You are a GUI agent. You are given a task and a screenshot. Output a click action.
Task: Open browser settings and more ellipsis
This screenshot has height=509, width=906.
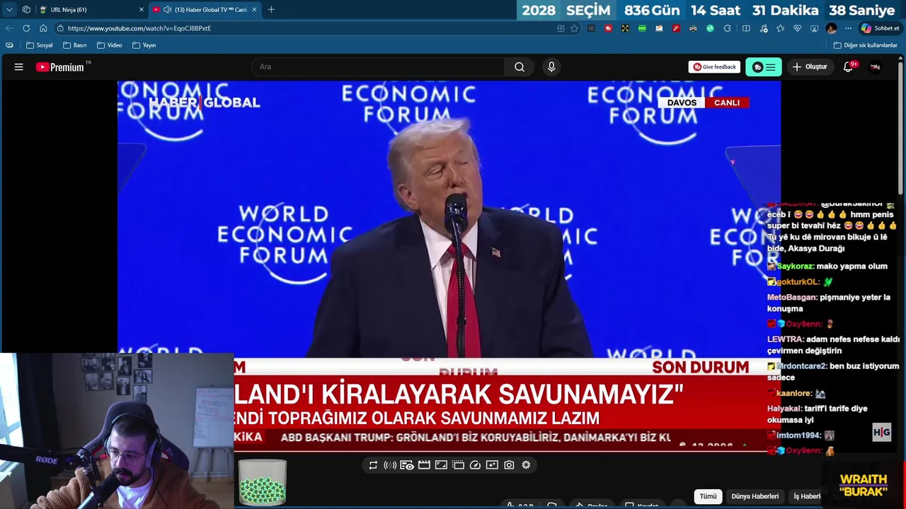pyautogui.click(x=848, y=28)
